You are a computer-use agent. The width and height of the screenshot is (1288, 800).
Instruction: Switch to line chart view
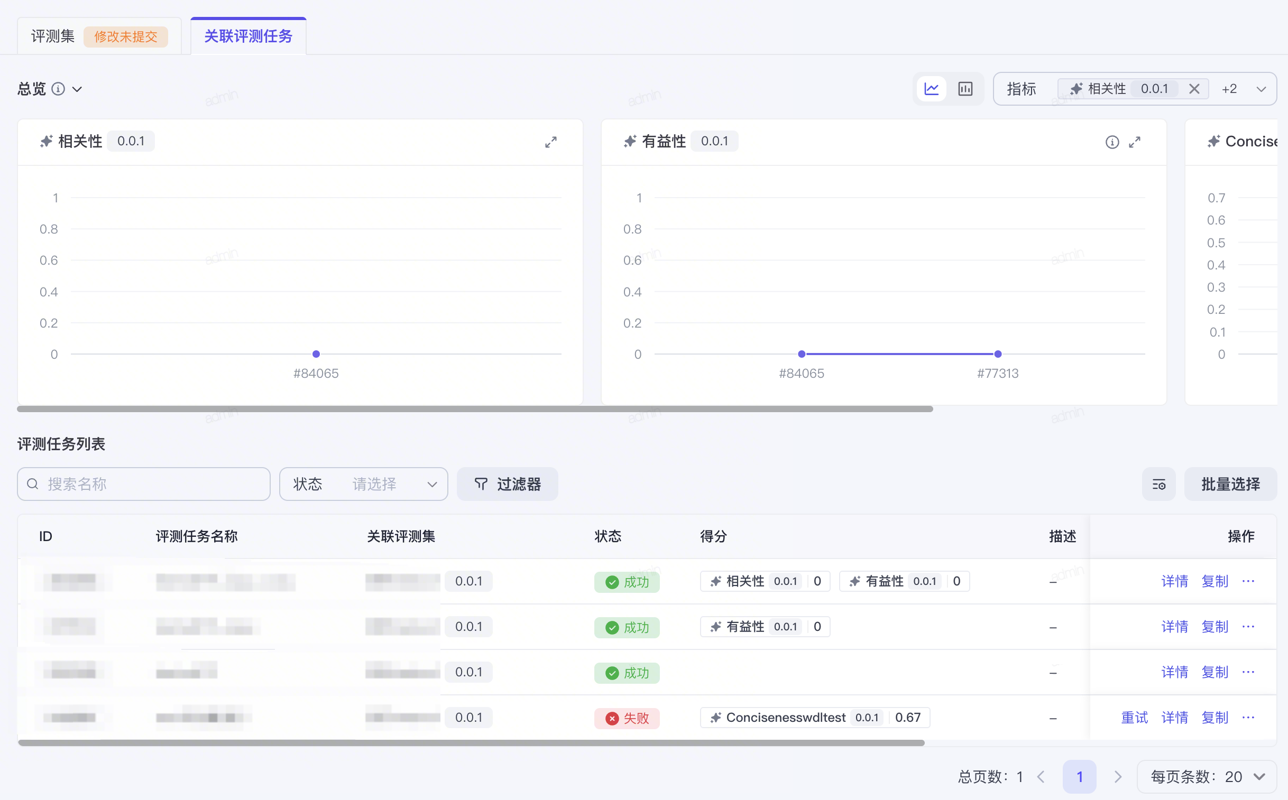[x=931, y=89]
